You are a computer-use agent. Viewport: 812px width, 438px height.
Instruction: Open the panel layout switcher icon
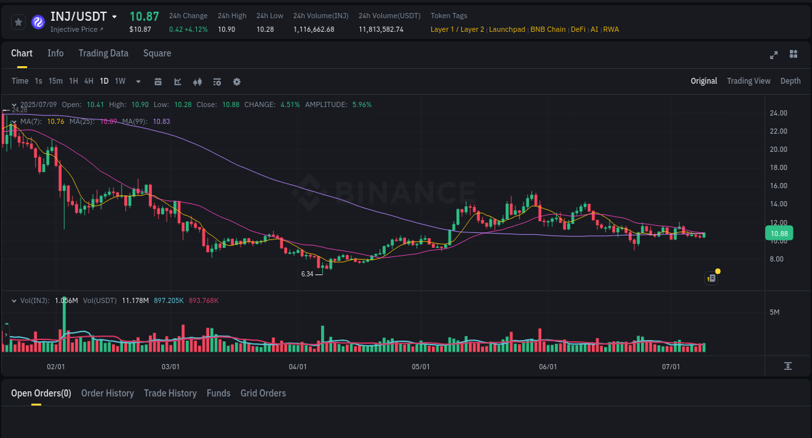point(793,55)
